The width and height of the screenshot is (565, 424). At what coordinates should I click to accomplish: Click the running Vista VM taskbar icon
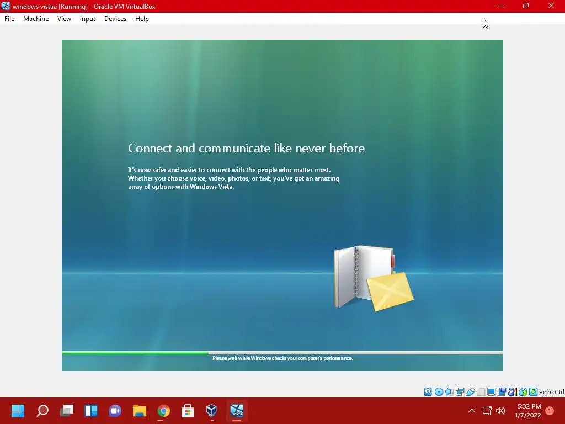click(237, 411)
